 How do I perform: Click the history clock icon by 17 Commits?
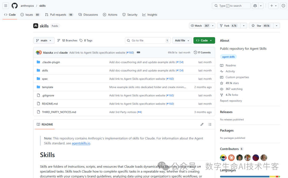pos(195,52)
